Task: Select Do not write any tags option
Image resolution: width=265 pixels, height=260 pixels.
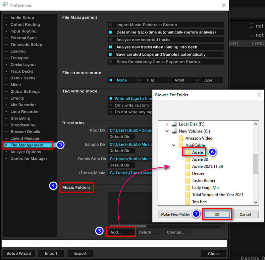Action: 130,112
